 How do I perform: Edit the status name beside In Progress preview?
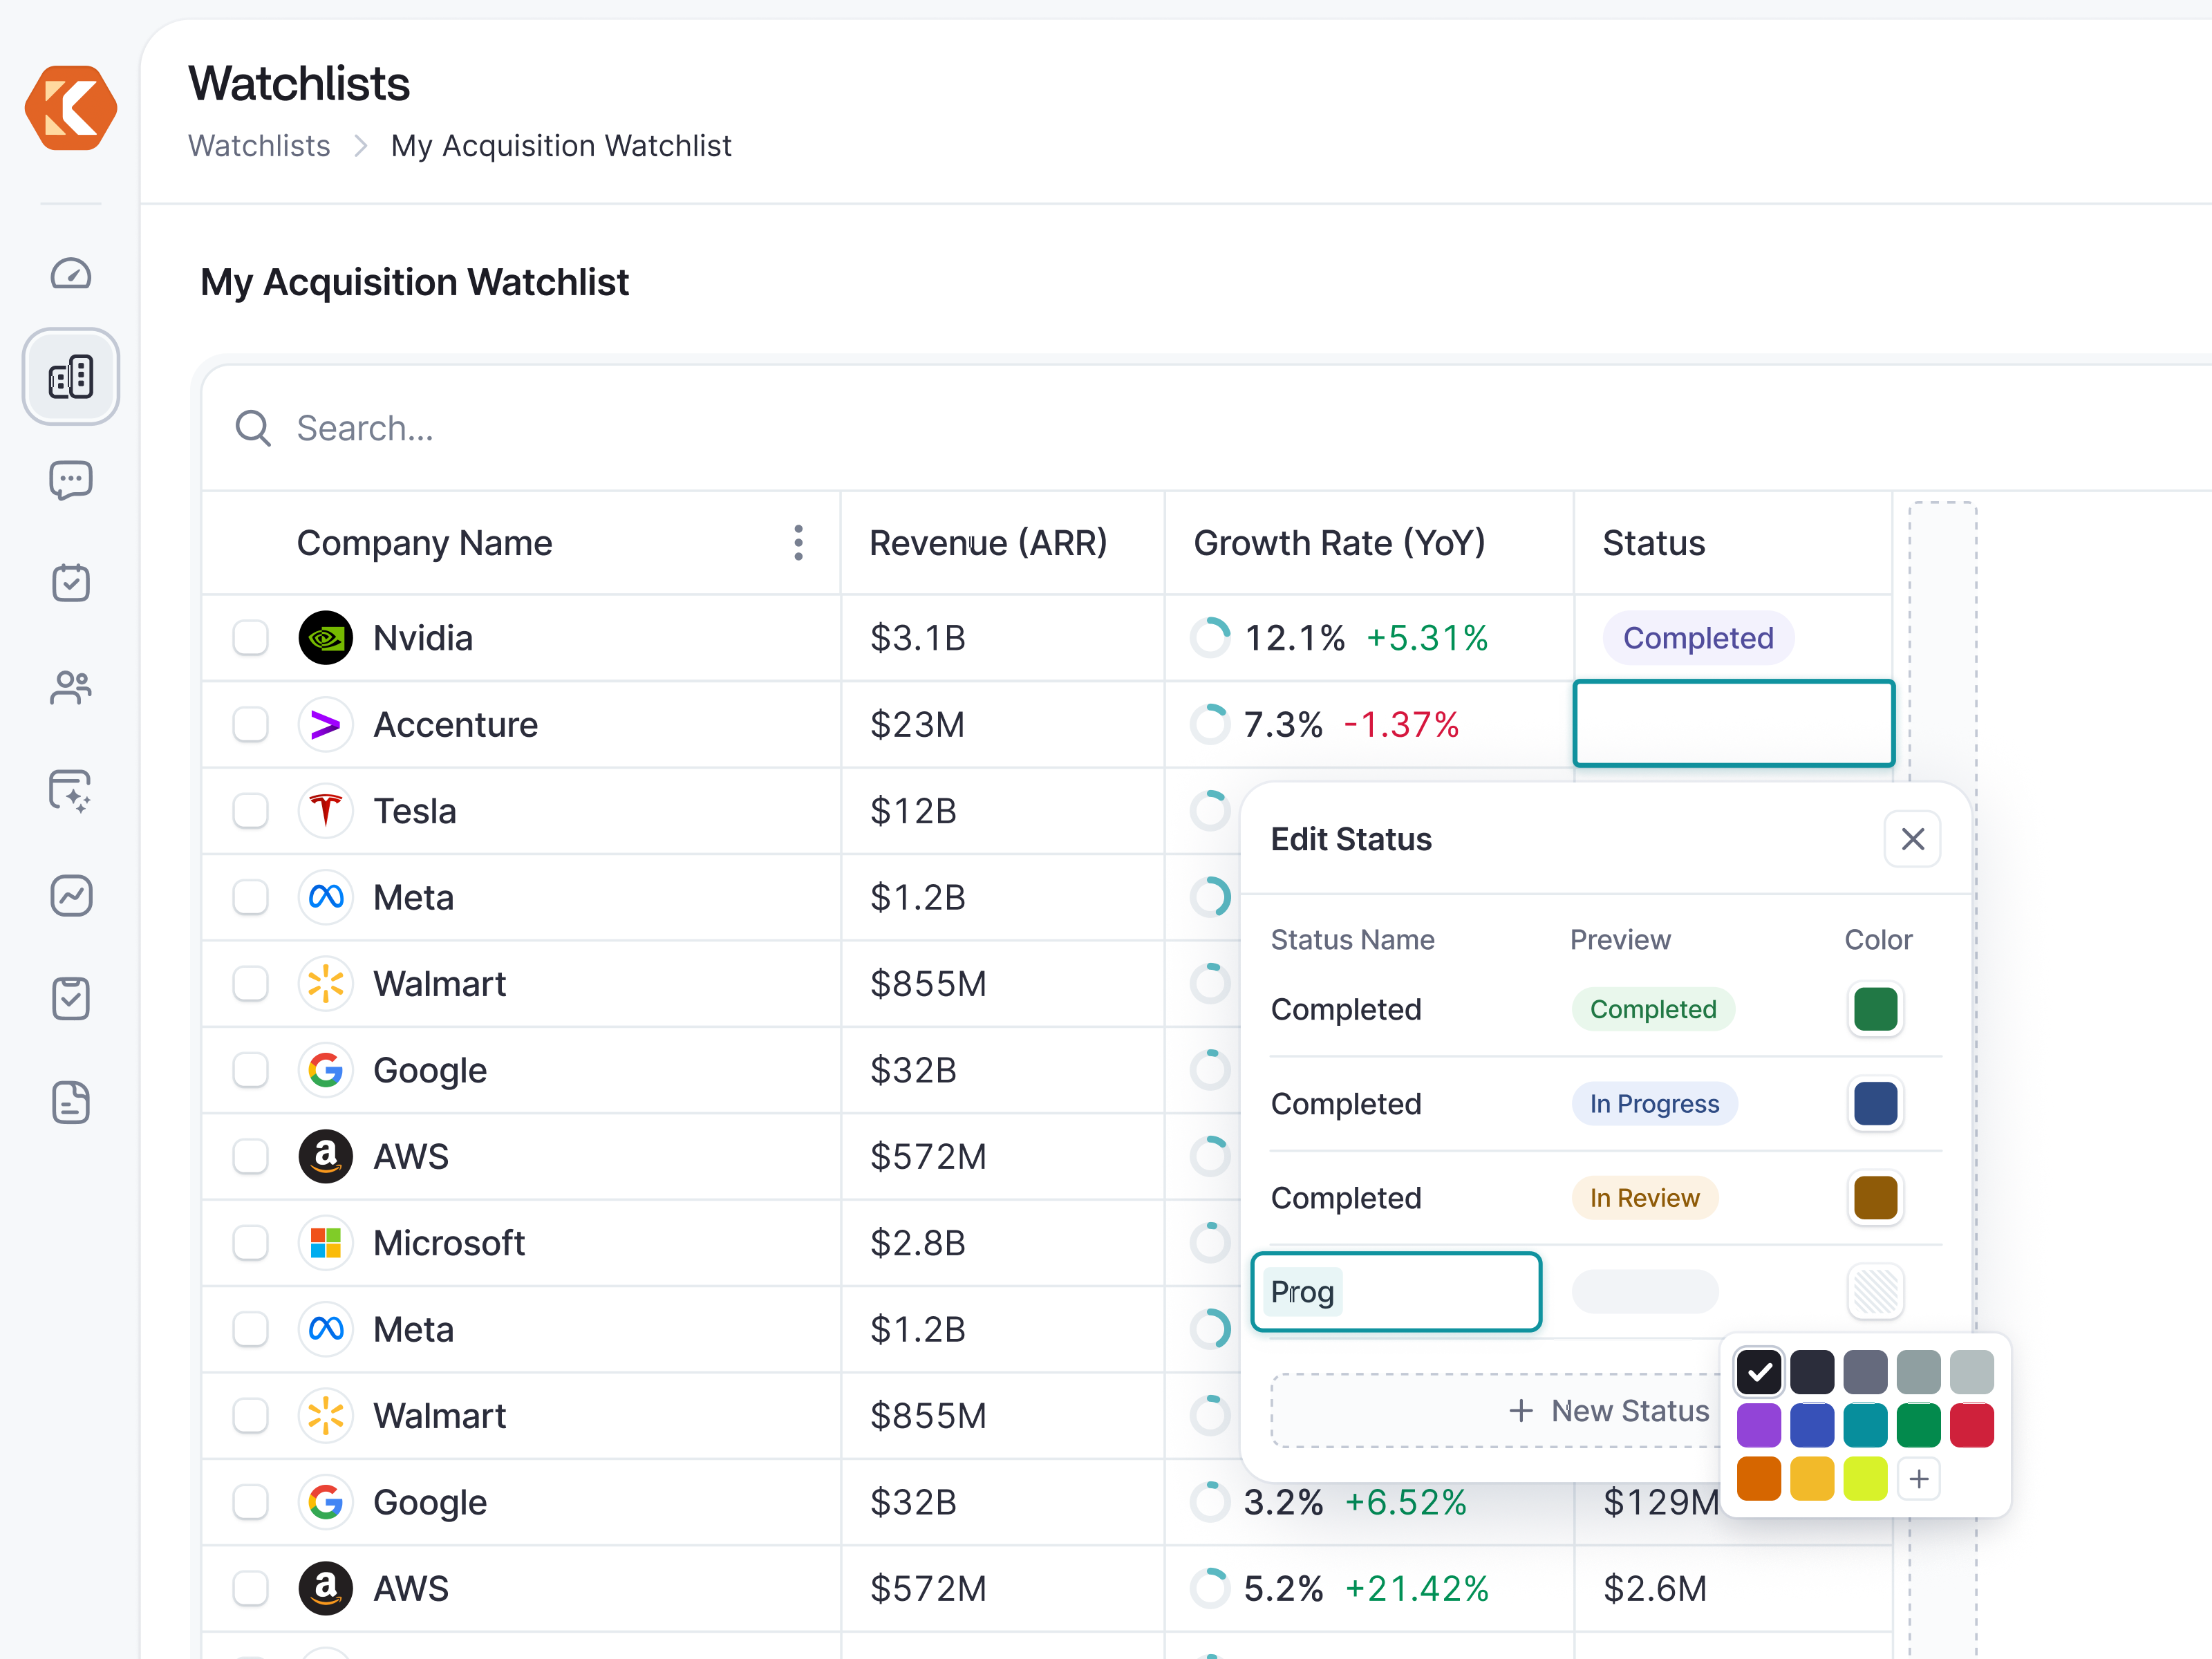[1346, 1104]
